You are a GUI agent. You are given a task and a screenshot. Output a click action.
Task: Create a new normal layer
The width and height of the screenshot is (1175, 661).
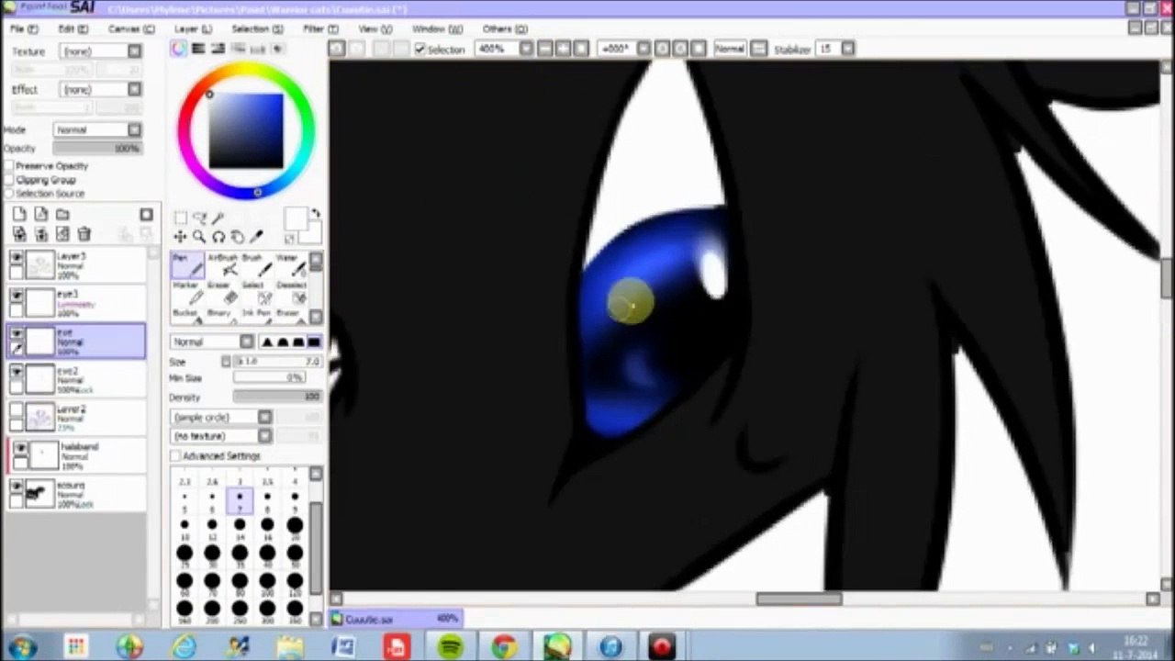19,214
